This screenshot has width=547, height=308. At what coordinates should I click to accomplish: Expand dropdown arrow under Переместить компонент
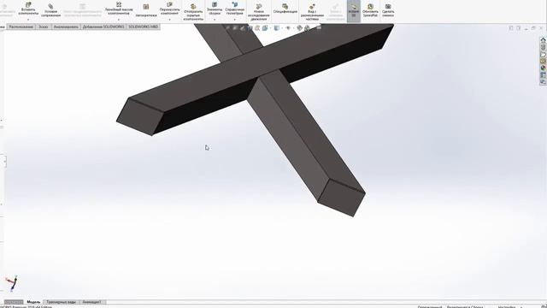click(169, 19)
